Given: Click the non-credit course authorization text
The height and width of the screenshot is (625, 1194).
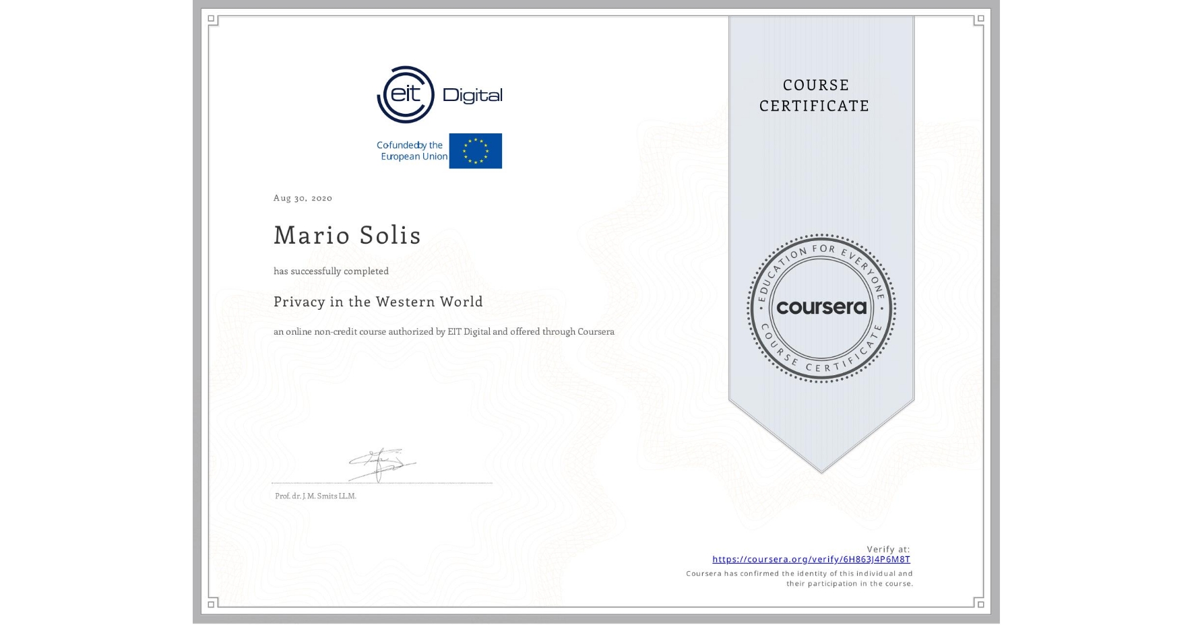Looking at the screenshot, I should coord(444,331).
